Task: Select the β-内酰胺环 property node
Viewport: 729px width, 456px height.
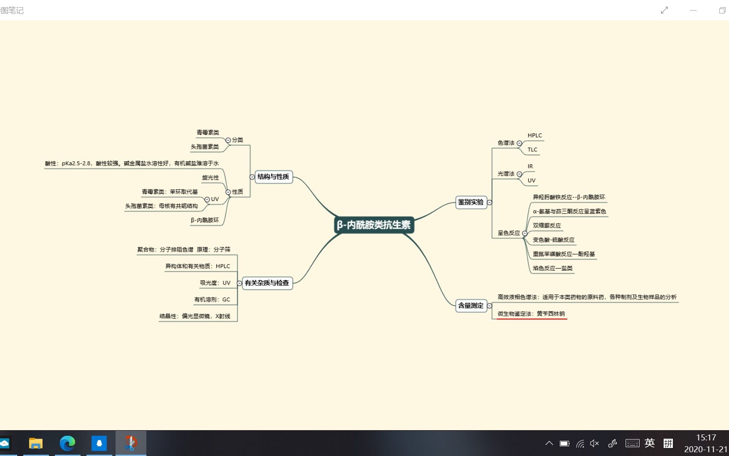Action: tap(205, 220)
